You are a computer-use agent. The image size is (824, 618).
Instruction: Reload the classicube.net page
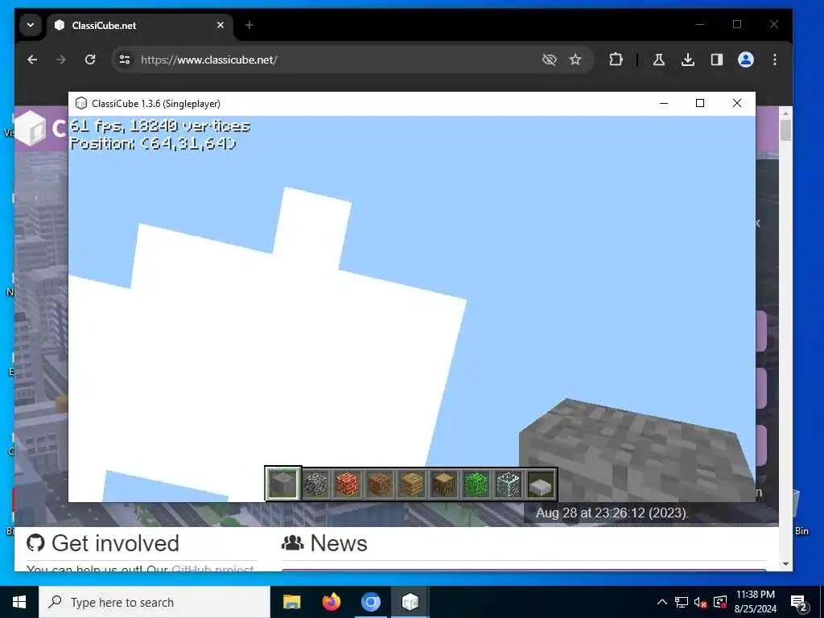[90, 60]
